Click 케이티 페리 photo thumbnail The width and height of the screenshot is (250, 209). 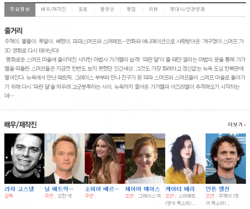tap(185, 158)
